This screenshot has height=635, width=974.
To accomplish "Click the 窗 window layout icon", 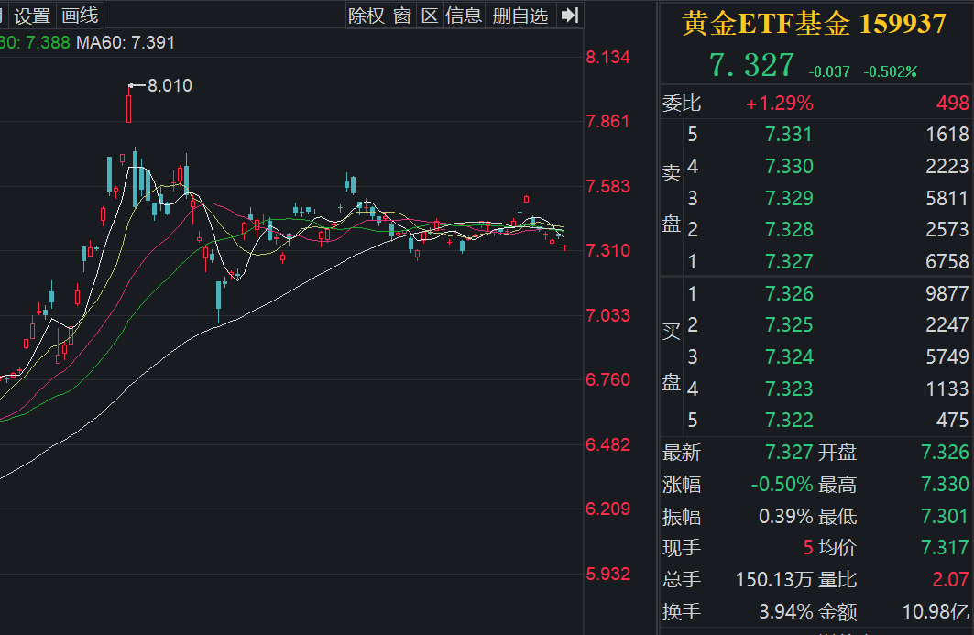I will tap(401, 15).
